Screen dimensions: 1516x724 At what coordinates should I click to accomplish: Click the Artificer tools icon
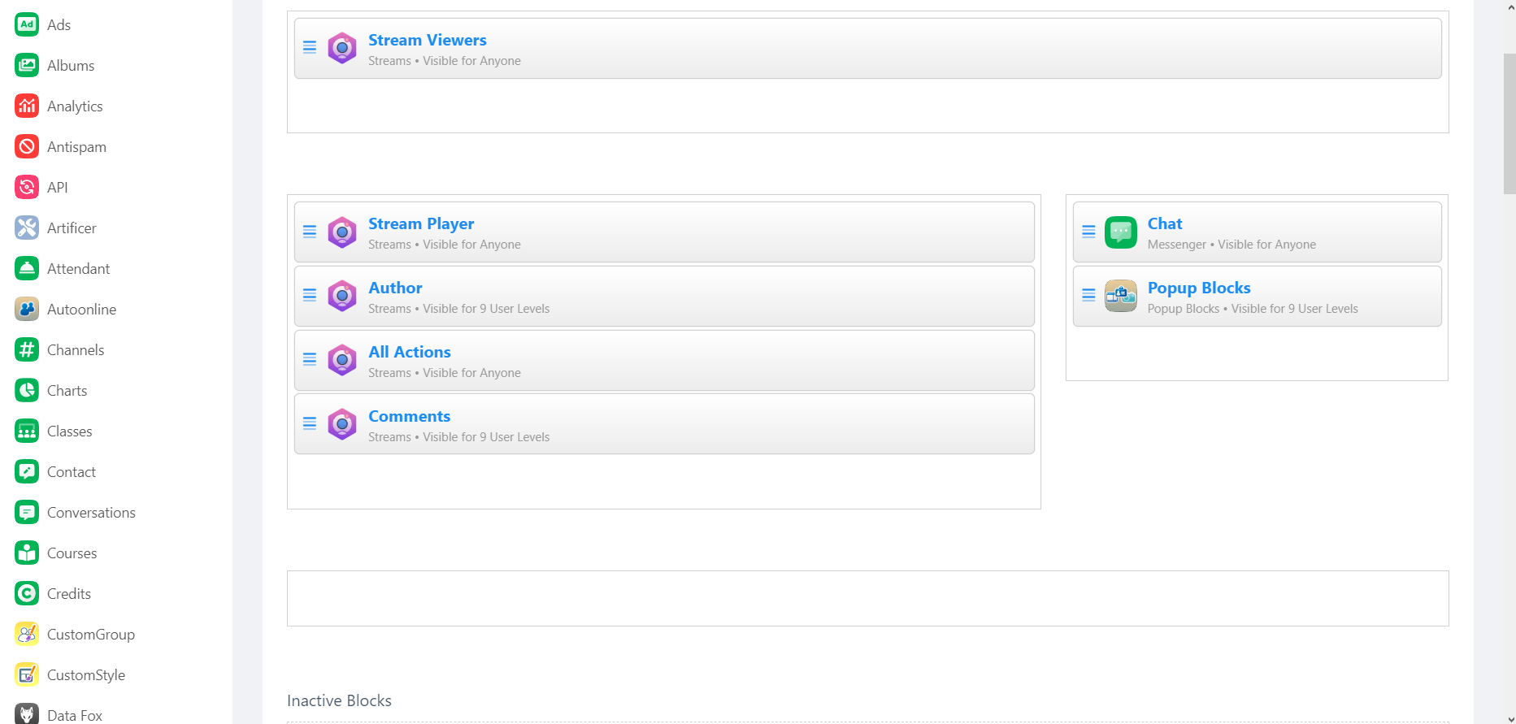[27, 228]
